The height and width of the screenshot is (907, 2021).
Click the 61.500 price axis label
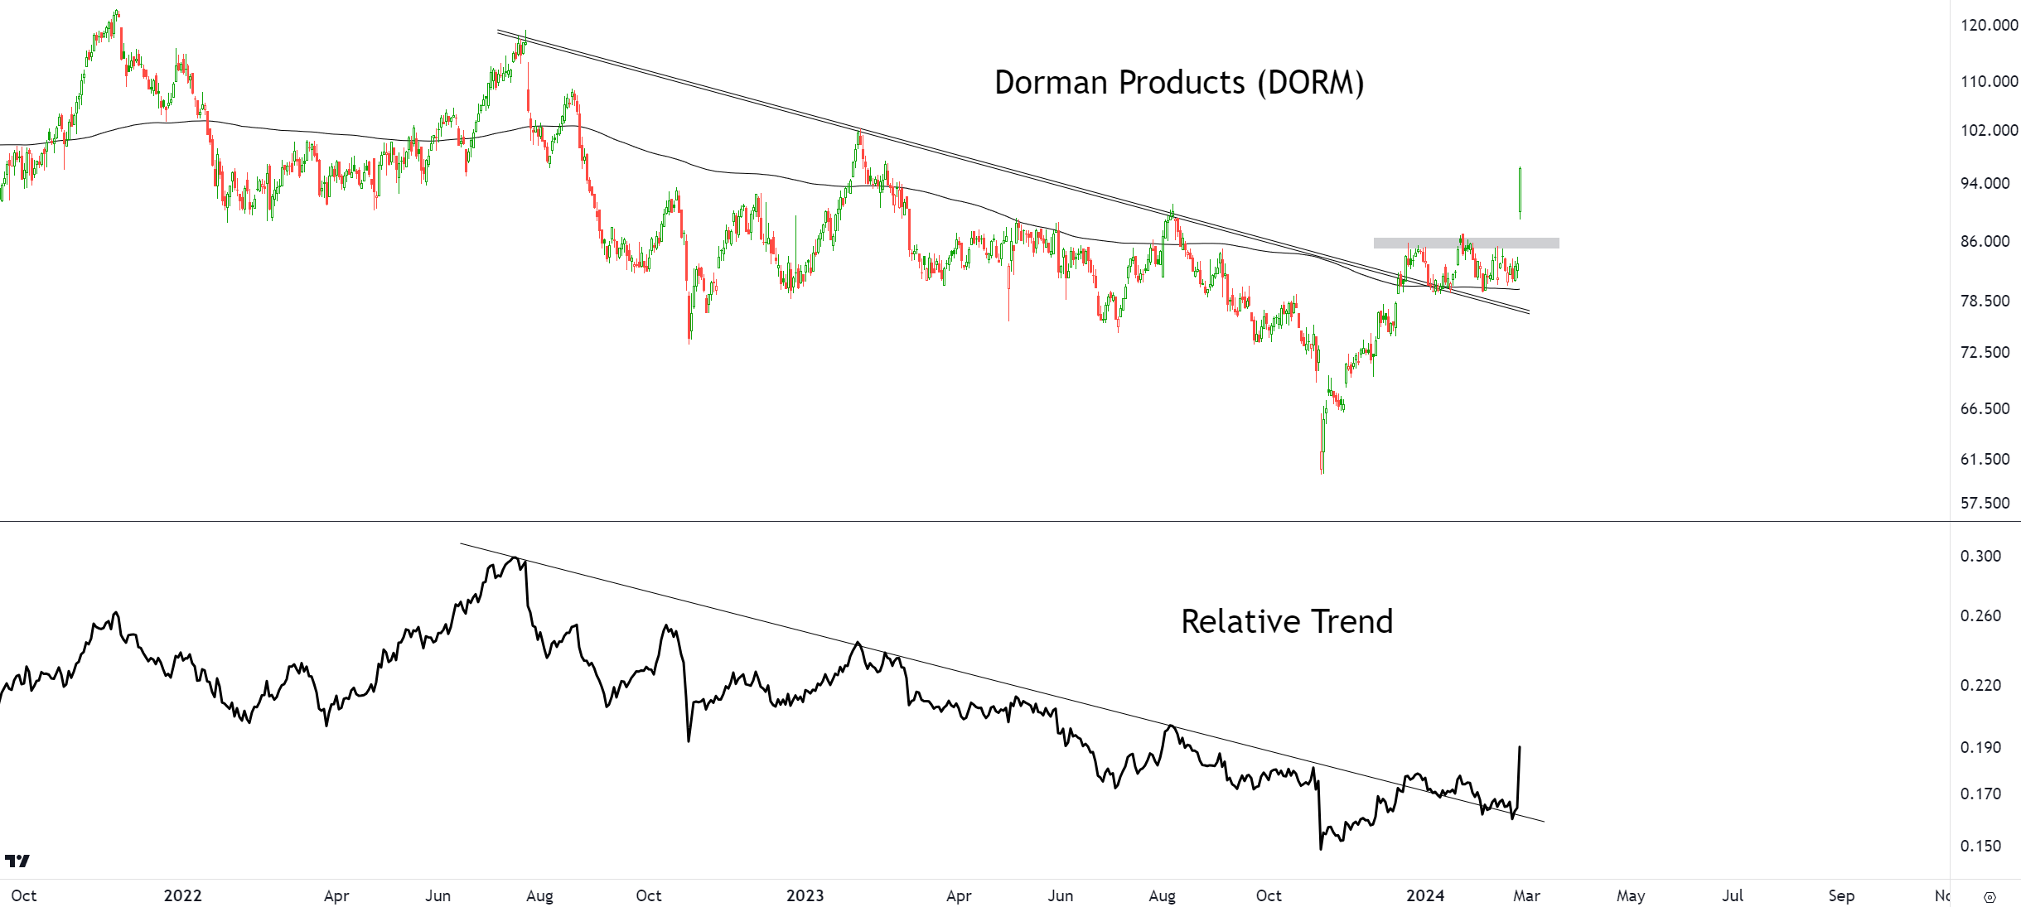click(x=1985, y=459)
